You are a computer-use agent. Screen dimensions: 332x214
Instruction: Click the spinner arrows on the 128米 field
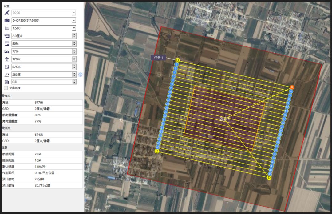pos(74,59)
